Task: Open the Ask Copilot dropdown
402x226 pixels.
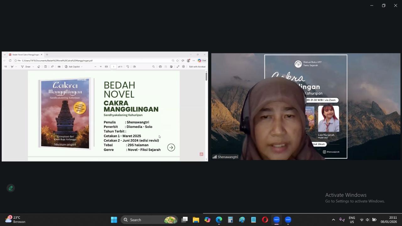Action: 82,67
